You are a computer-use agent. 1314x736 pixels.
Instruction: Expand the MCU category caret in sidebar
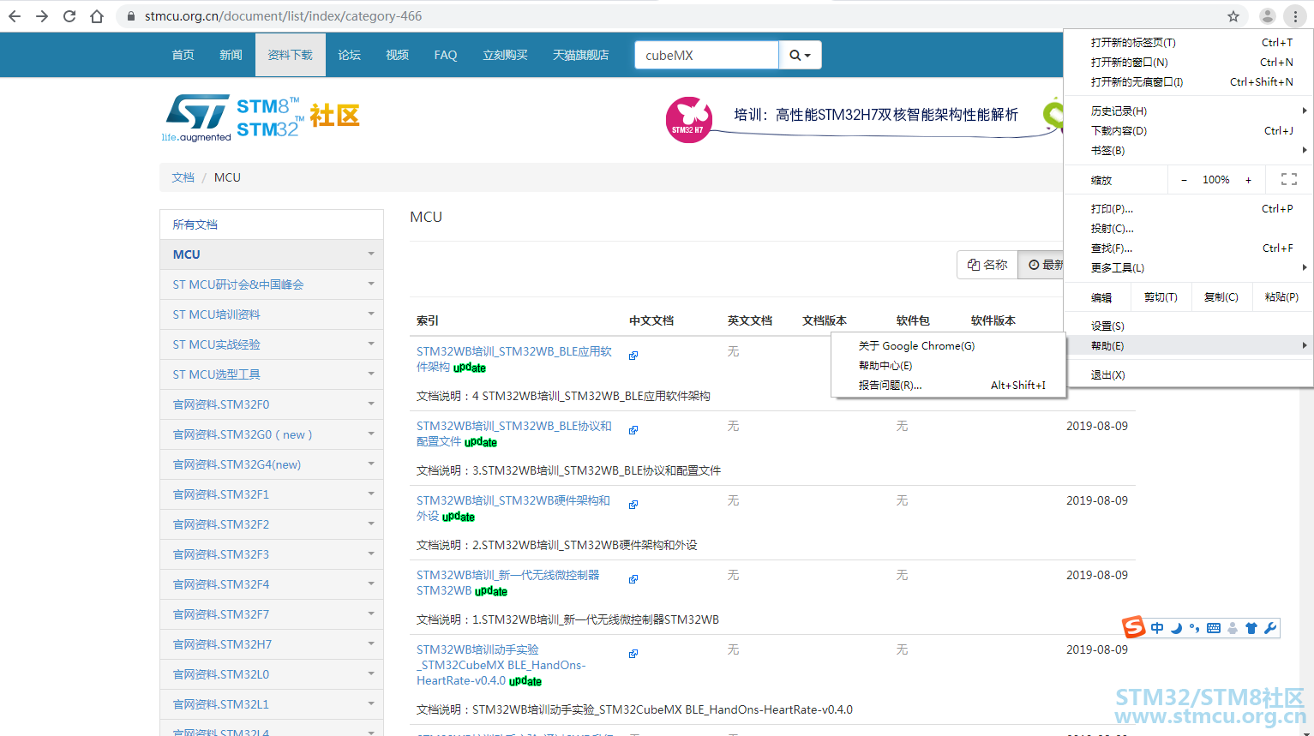coord(371,254)
